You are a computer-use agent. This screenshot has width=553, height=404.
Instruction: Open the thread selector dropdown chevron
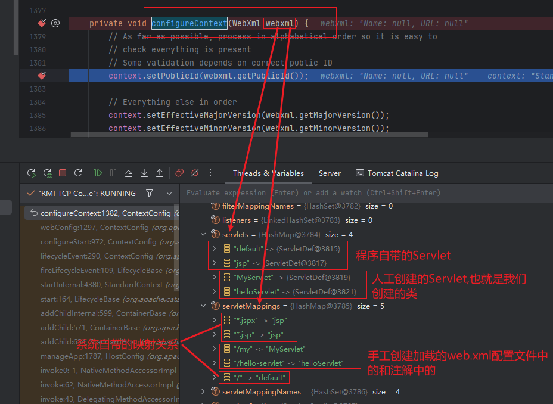[169, 194]
